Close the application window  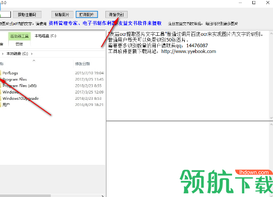point(268,3)
